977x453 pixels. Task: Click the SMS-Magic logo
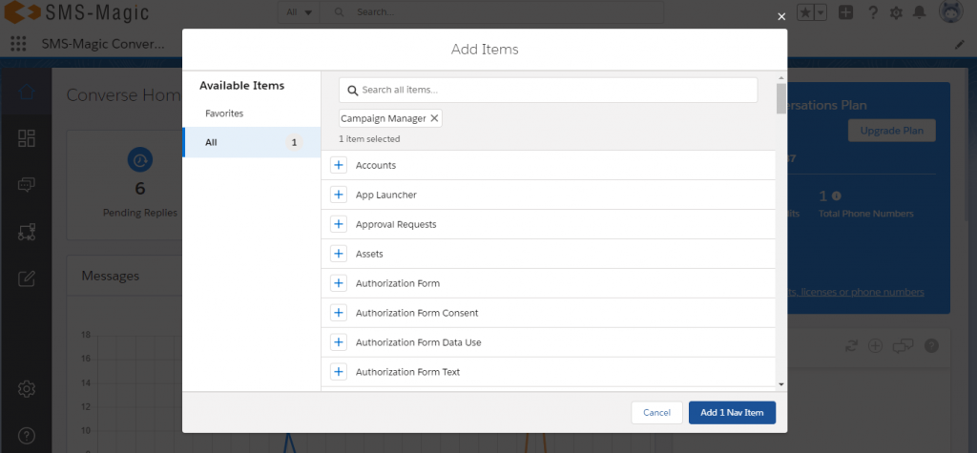pos(76,11)
